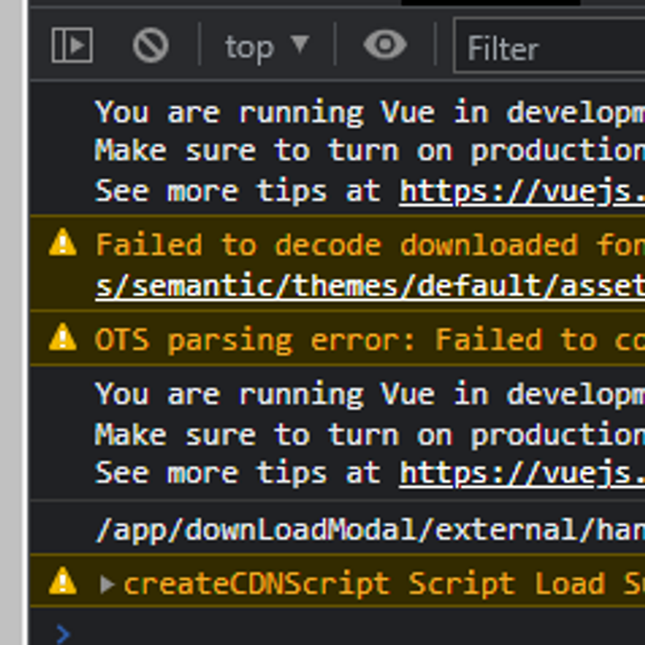Select second 'Make sure to turn on production' line

[370, 435]
